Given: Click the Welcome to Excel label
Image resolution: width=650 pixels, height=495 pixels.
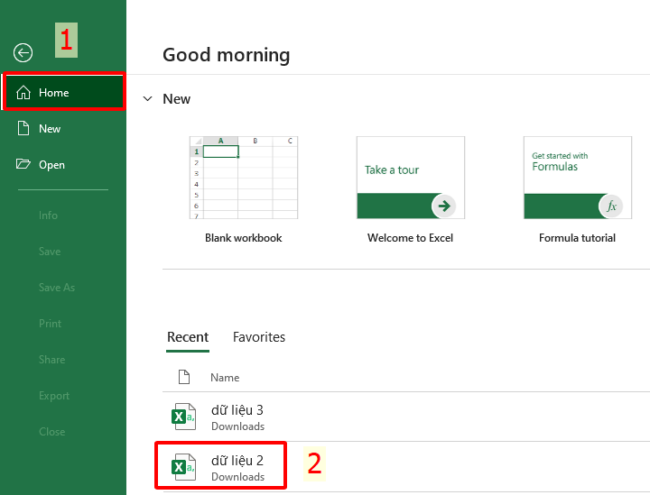Looking at the screenshot, I should (410, 238).
